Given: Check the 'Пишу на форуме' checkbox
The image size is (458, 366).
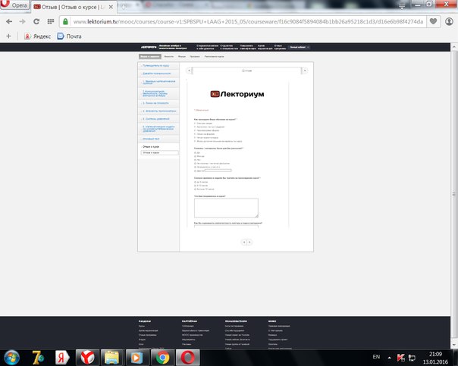Looking at the screenshot, I should pyautogui.click(x=195, y=134).
